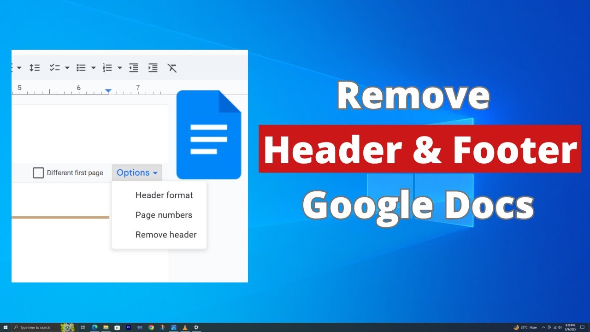Viewport: 590px width, 332px height.
Task: Click the volume speaker tray icon
Action: tap(560, 327)
